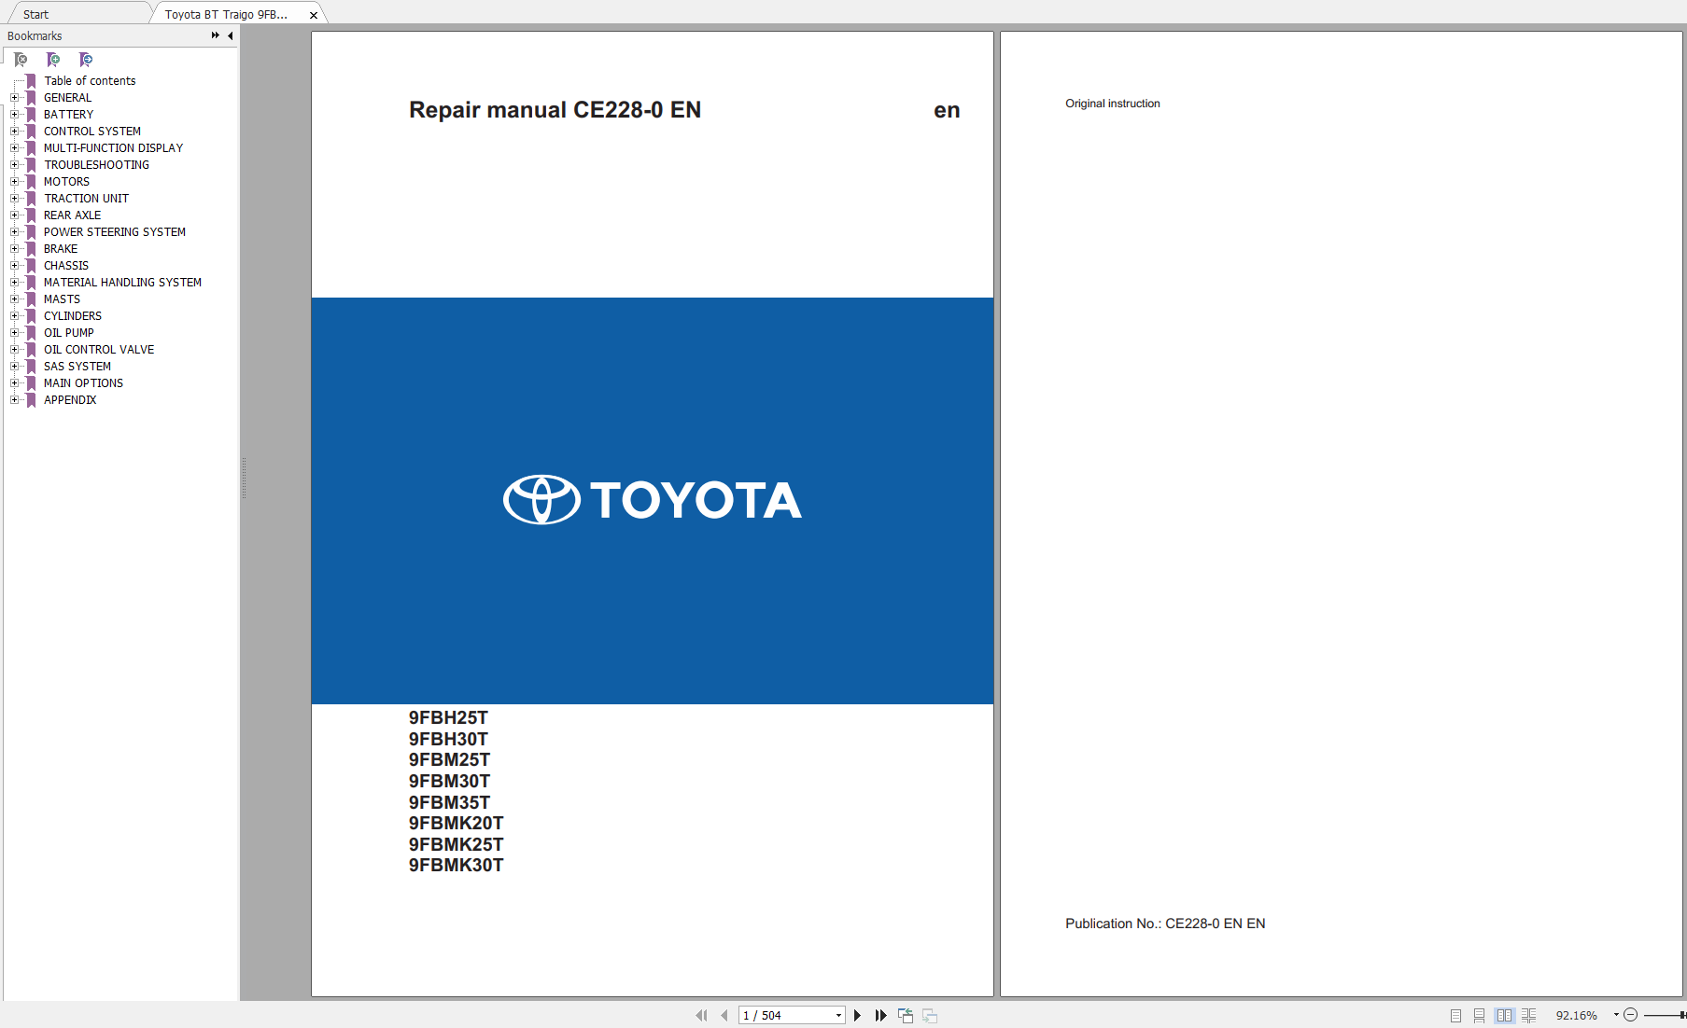Click the greyed-out next view icon
This screenshot has width=1687, height=1028.
click(930, 1015)
